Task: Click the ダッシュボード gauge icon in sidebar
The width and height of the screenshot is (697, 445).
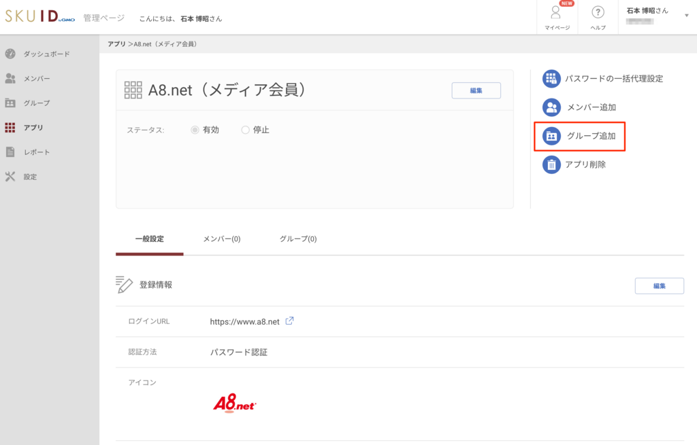Action: click(10, 54)
